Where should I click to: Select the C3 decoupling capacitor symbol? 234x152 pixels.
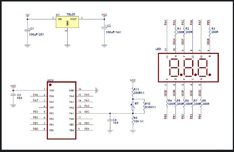tap(13, 95)
